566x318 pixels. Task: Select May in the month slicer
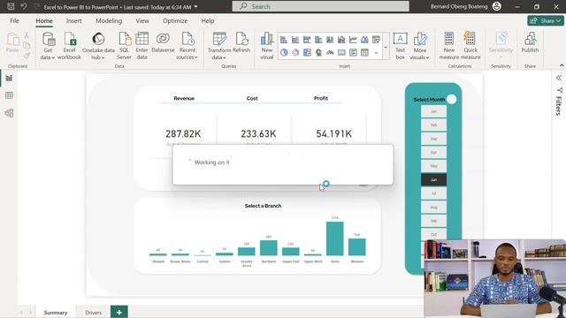(x=433, y=166)
